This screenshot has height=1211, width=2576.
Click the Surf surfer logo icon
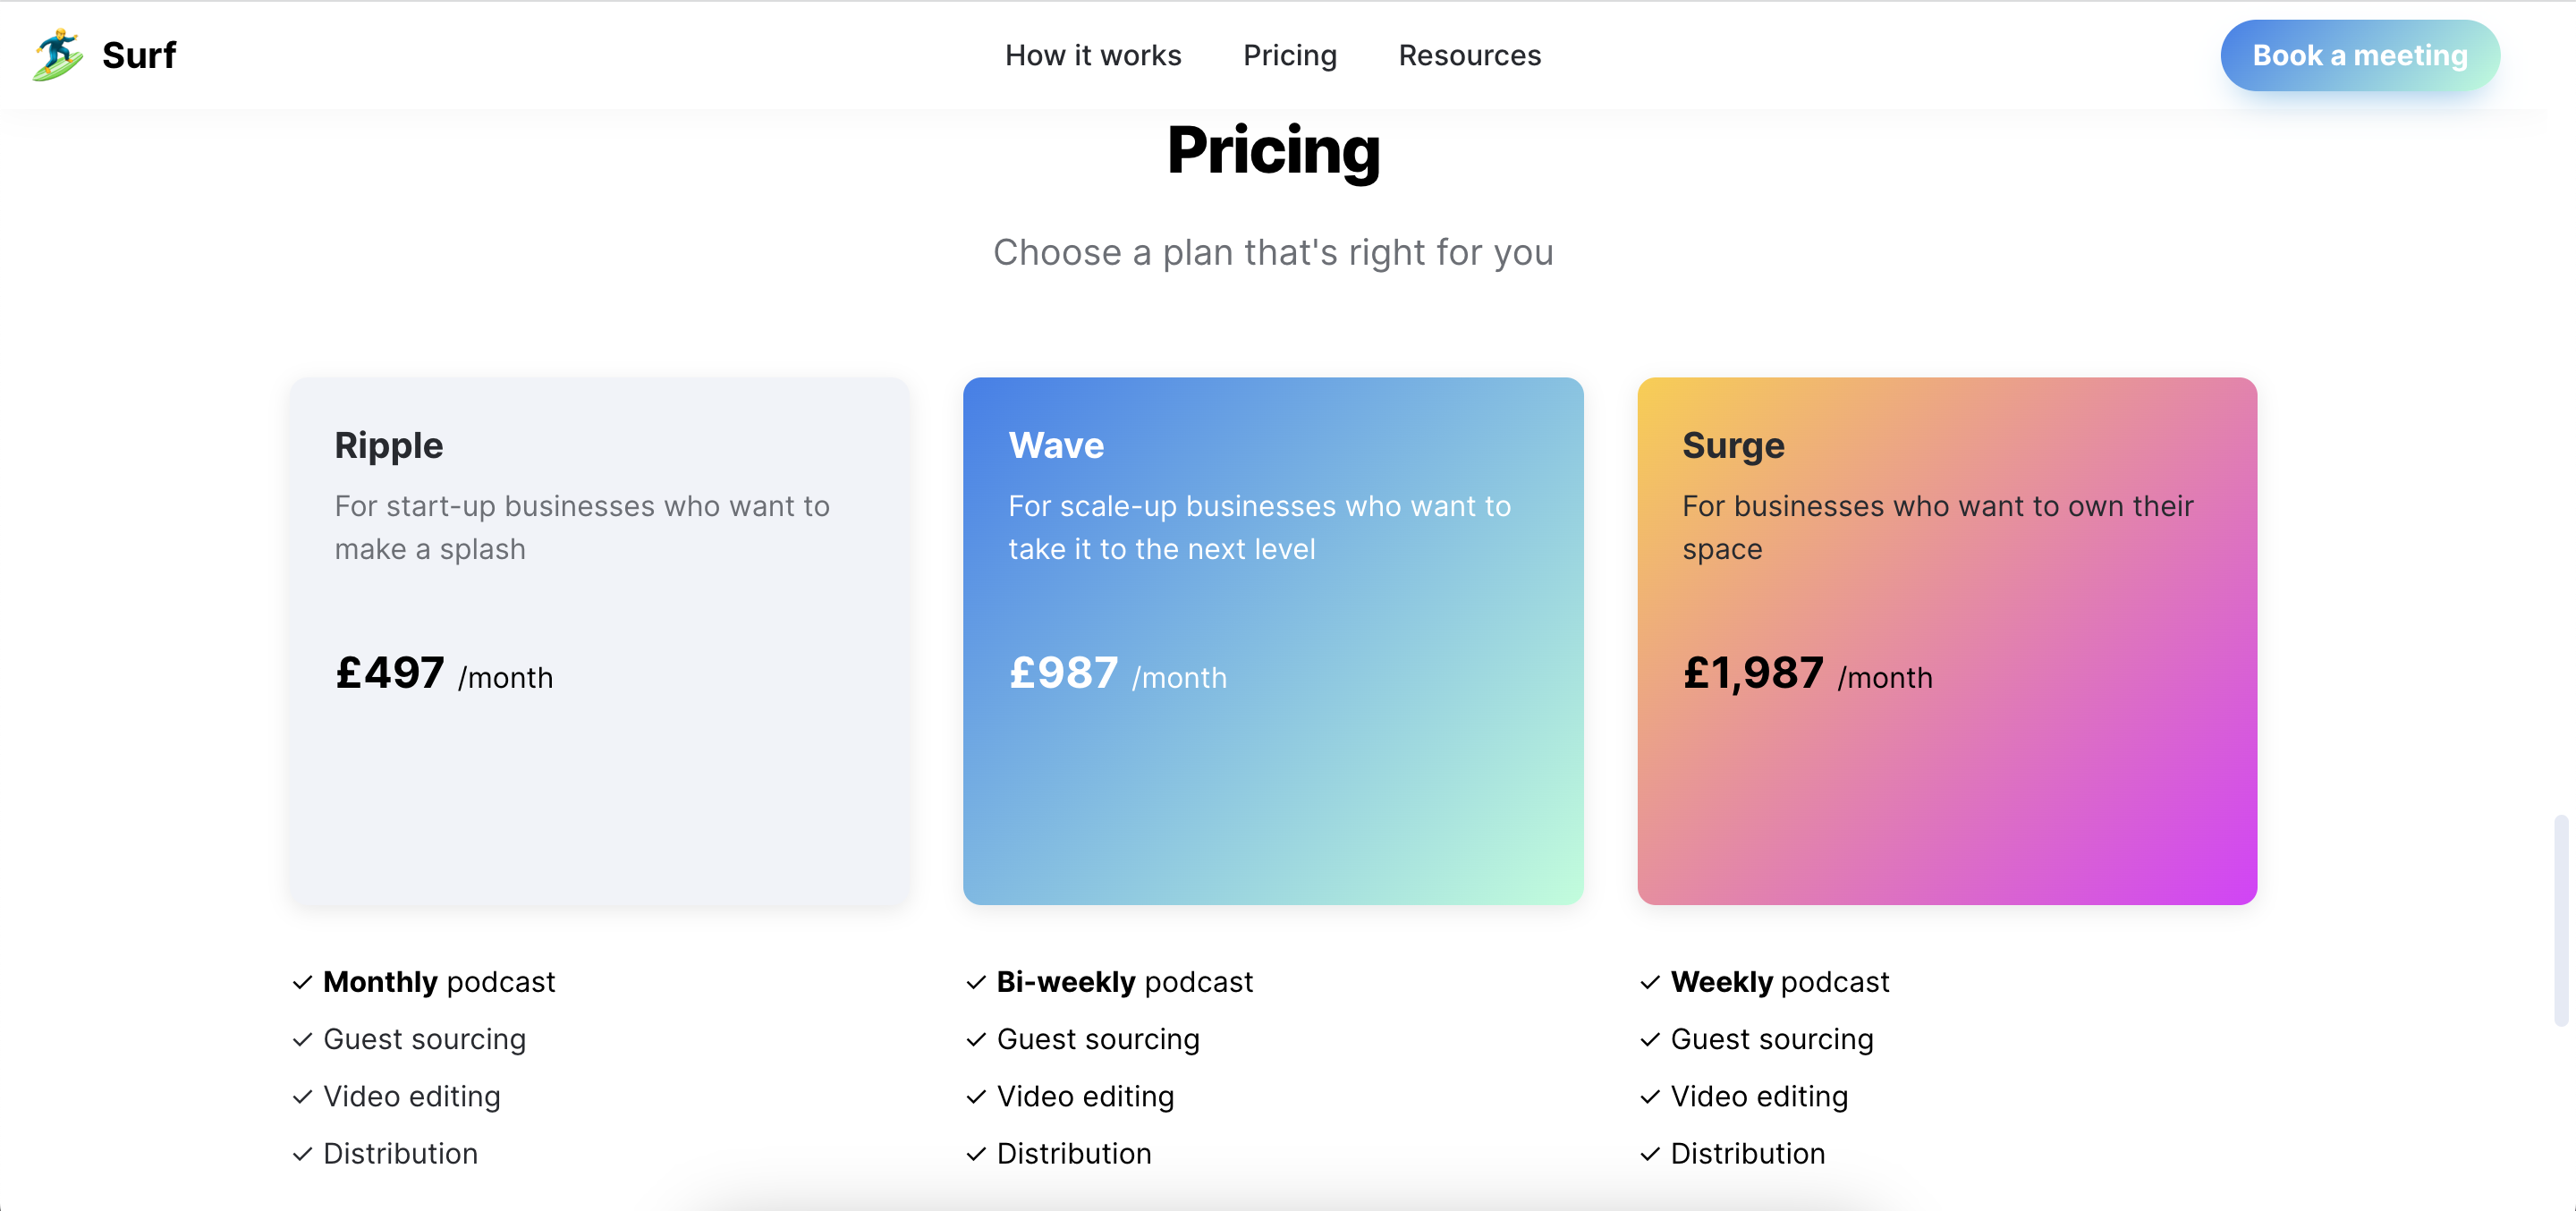[57, 55]
